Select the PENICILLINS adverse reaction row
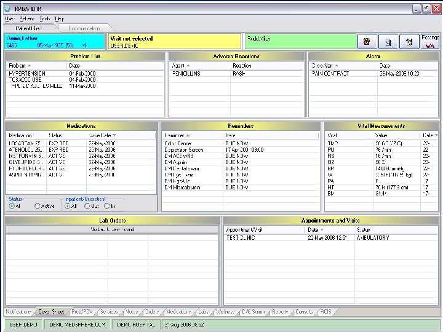Image resolution: width=443 pixels, height=332 pixels. point(236,73)
